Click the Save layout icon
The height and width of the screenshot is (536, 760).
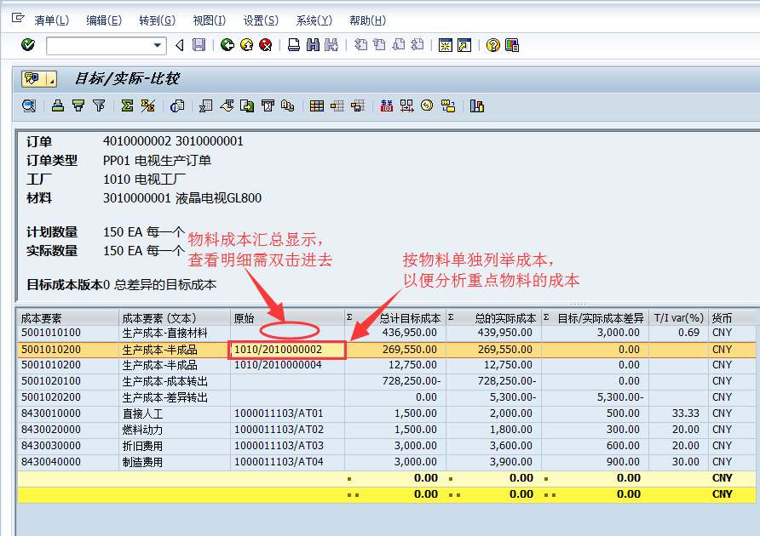tap(358, 105)
